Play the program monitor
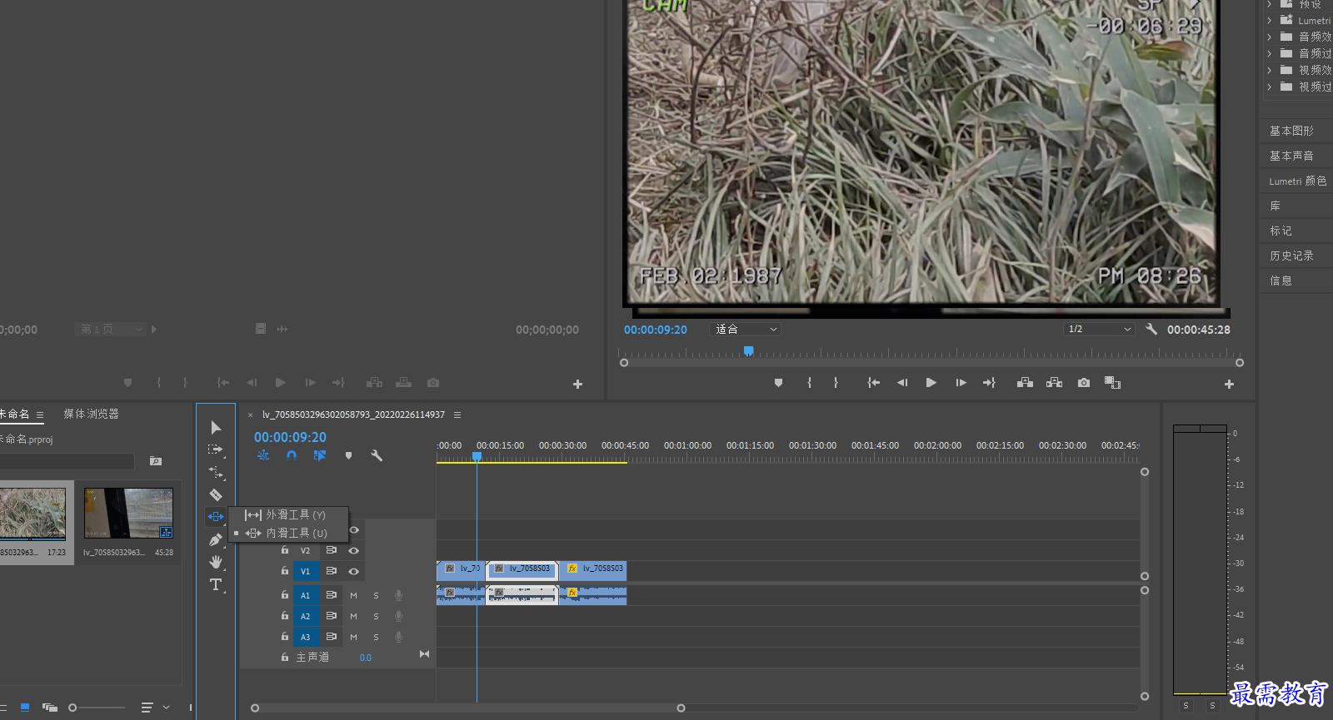The image size is (1333, 720). pyautogui.click(x=931, y=383)
